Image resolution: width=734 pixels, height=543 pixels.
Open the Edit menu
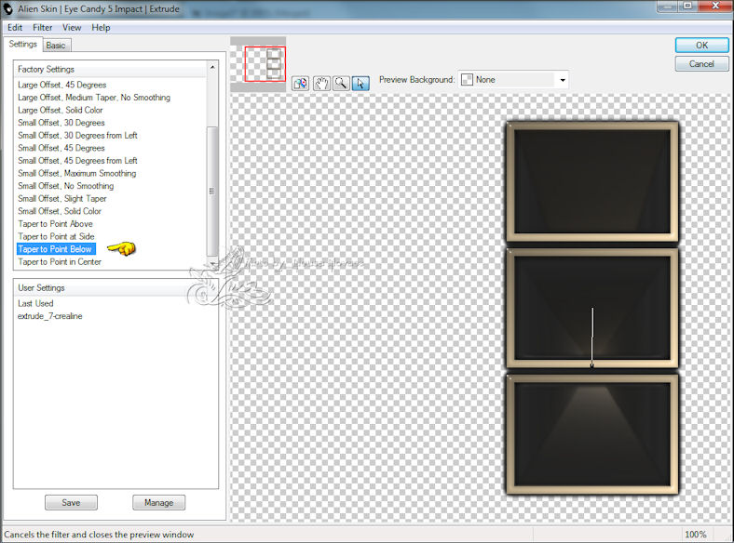click(15, 28)
